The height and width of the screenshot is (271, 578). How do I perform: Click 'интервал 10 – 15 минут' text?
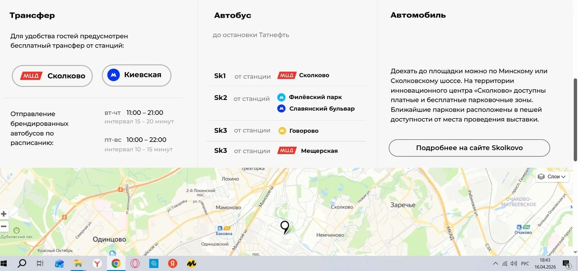click(139, 149)
